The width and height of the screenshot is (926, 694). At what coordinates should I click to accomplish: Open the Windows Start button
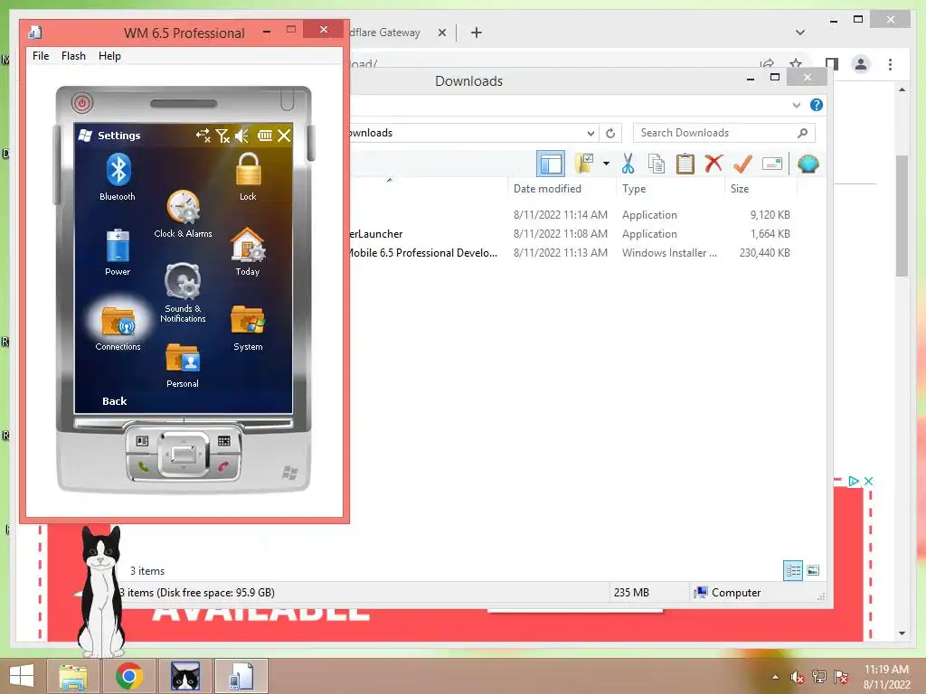(x=22, y=676)
